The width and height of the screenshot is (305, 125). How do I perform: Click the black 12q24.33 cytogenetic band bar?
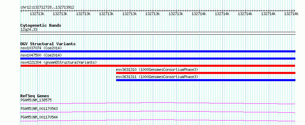click(158, 33)
